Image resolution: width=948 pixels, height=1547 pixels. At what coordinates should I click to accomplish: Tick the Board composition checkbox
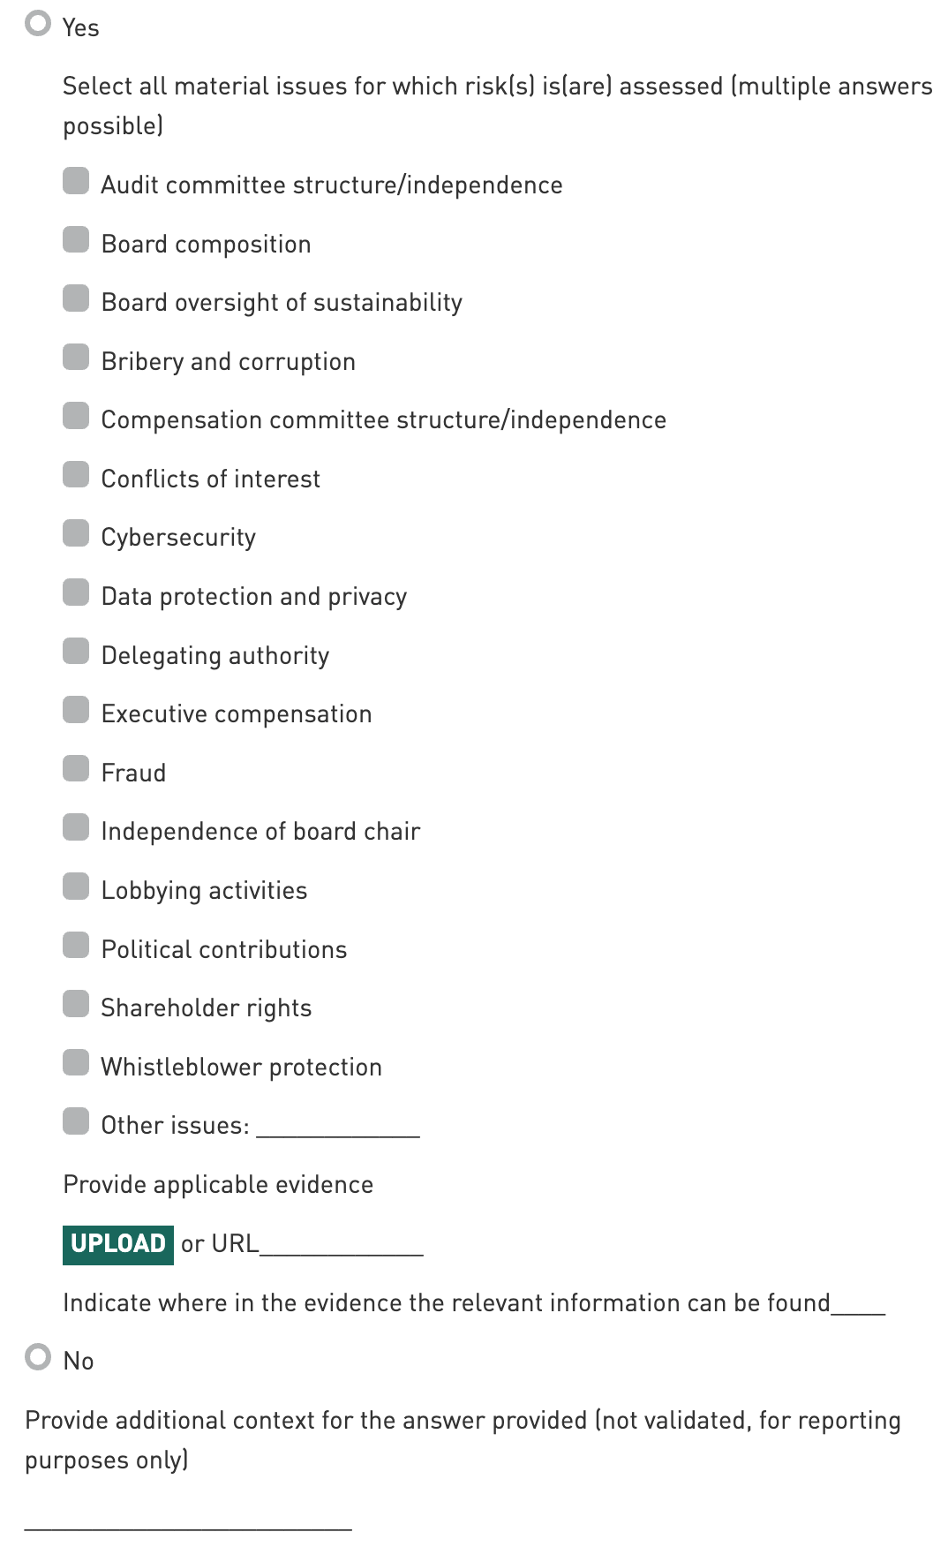coord(76,240)
